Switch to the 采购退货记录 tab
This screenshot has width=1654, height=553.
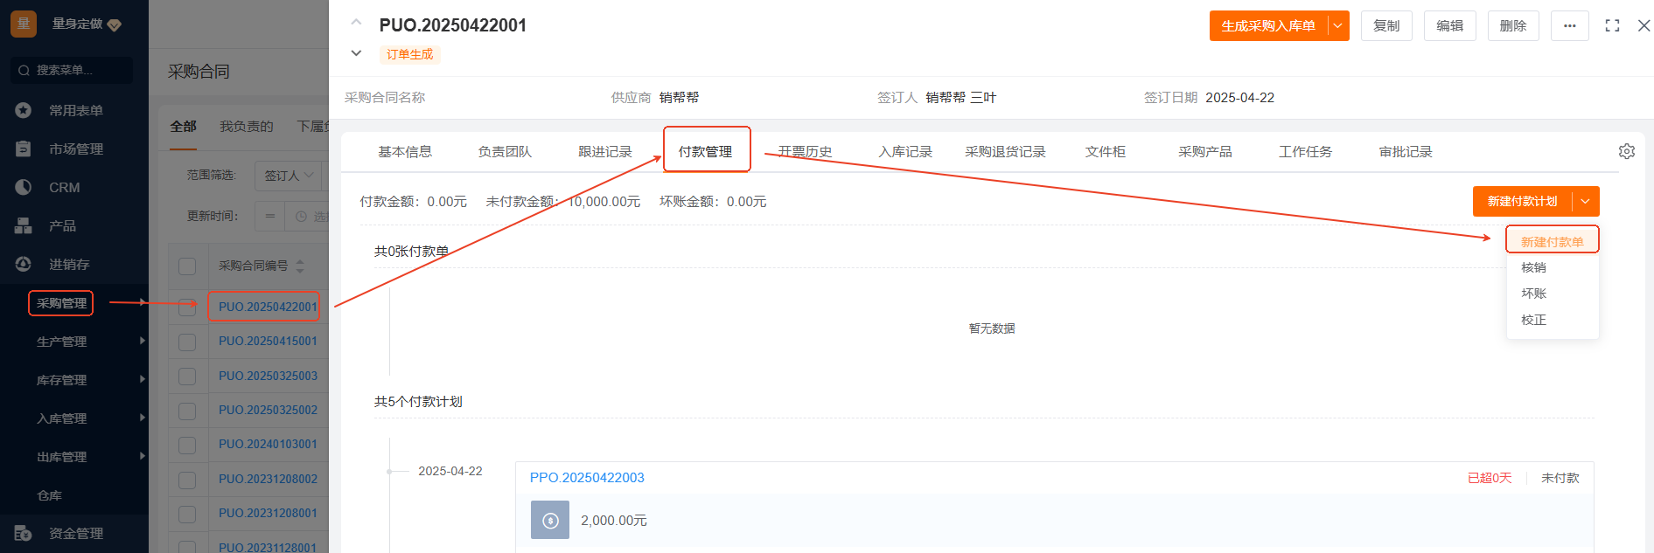1006,152
